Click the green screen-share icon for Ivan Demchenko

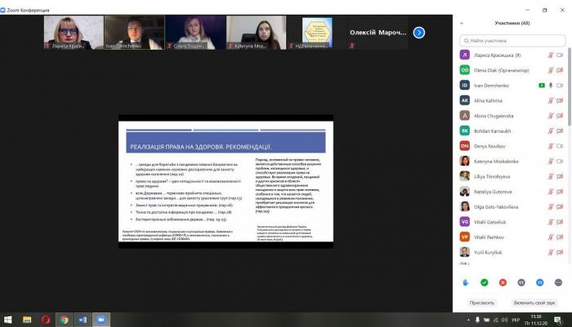(542, 86)
